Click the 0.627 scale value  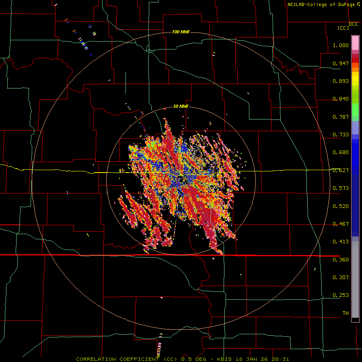pyautogui.click(x=341, y=171)
